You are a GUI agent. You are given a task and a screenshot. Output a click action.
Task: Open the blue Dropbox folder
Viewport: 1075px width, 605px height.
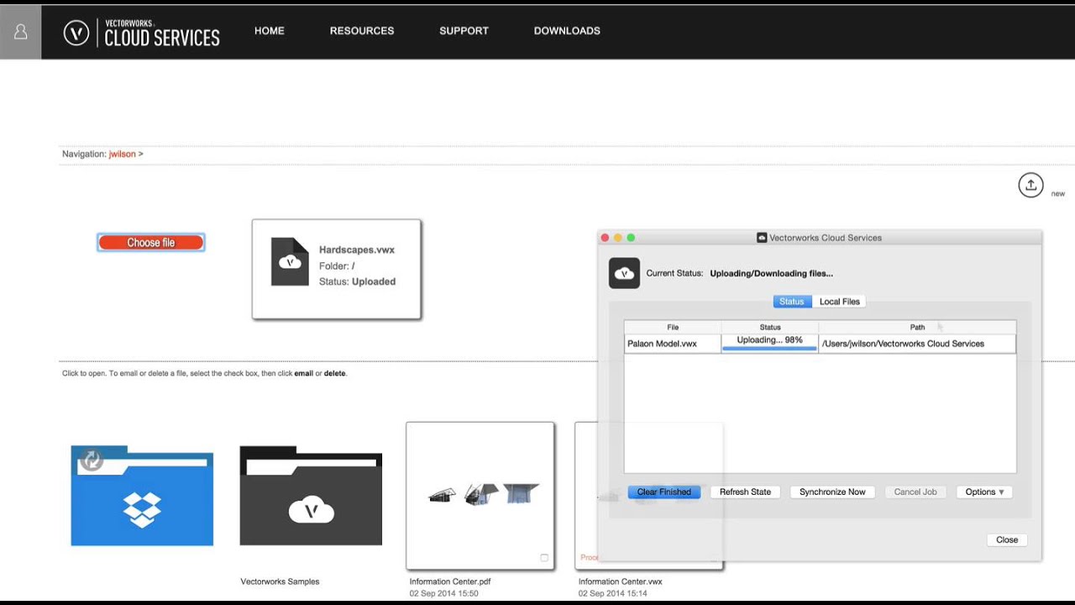pyautogui.click(x=142, y=496)
